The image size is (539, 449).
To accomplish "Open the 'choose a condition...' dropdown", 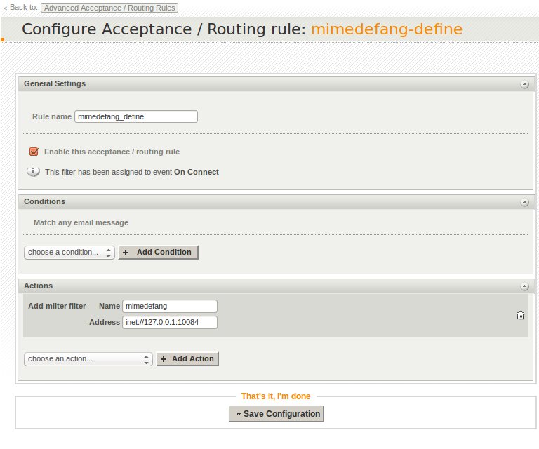I will click(x=69, y=252).
